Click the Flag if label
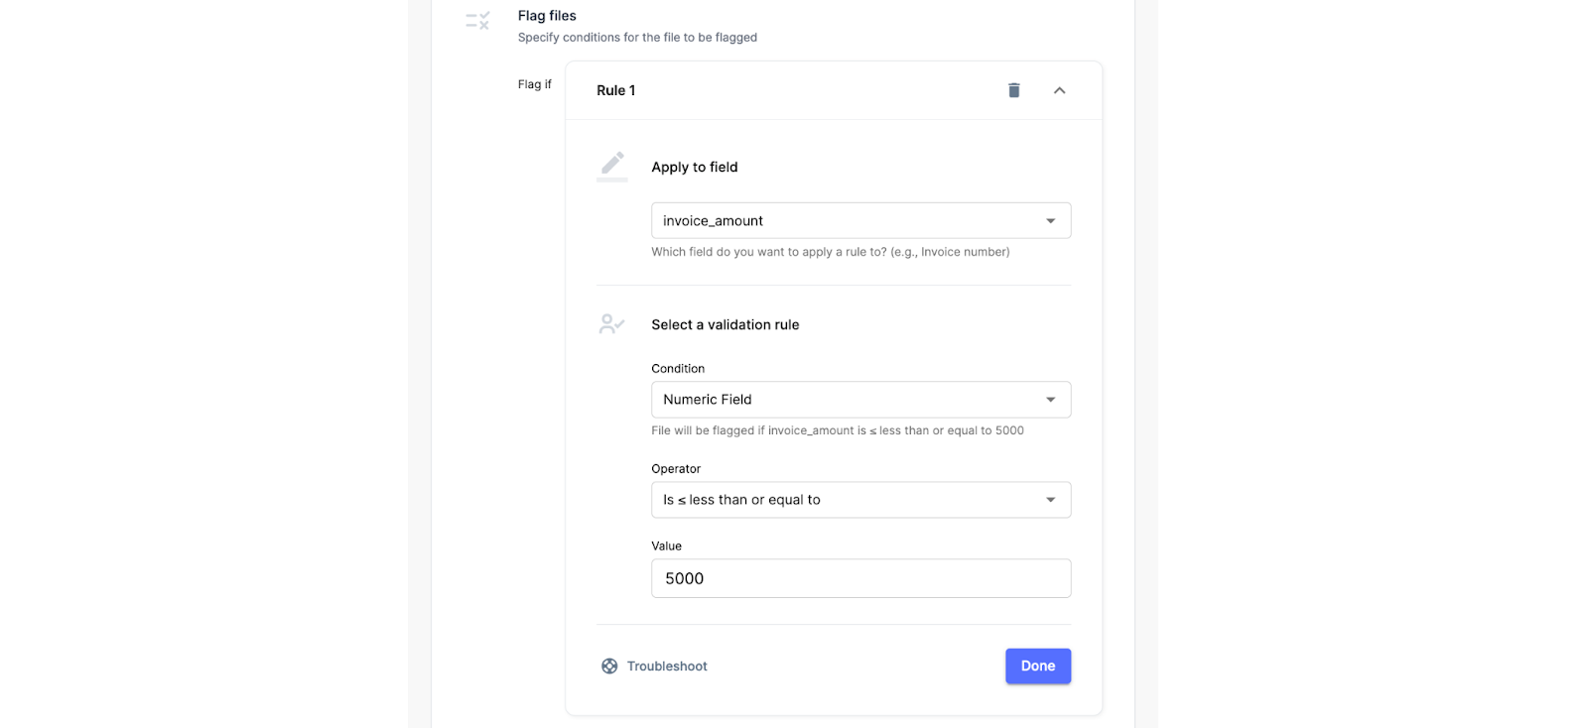 point(534,84)
